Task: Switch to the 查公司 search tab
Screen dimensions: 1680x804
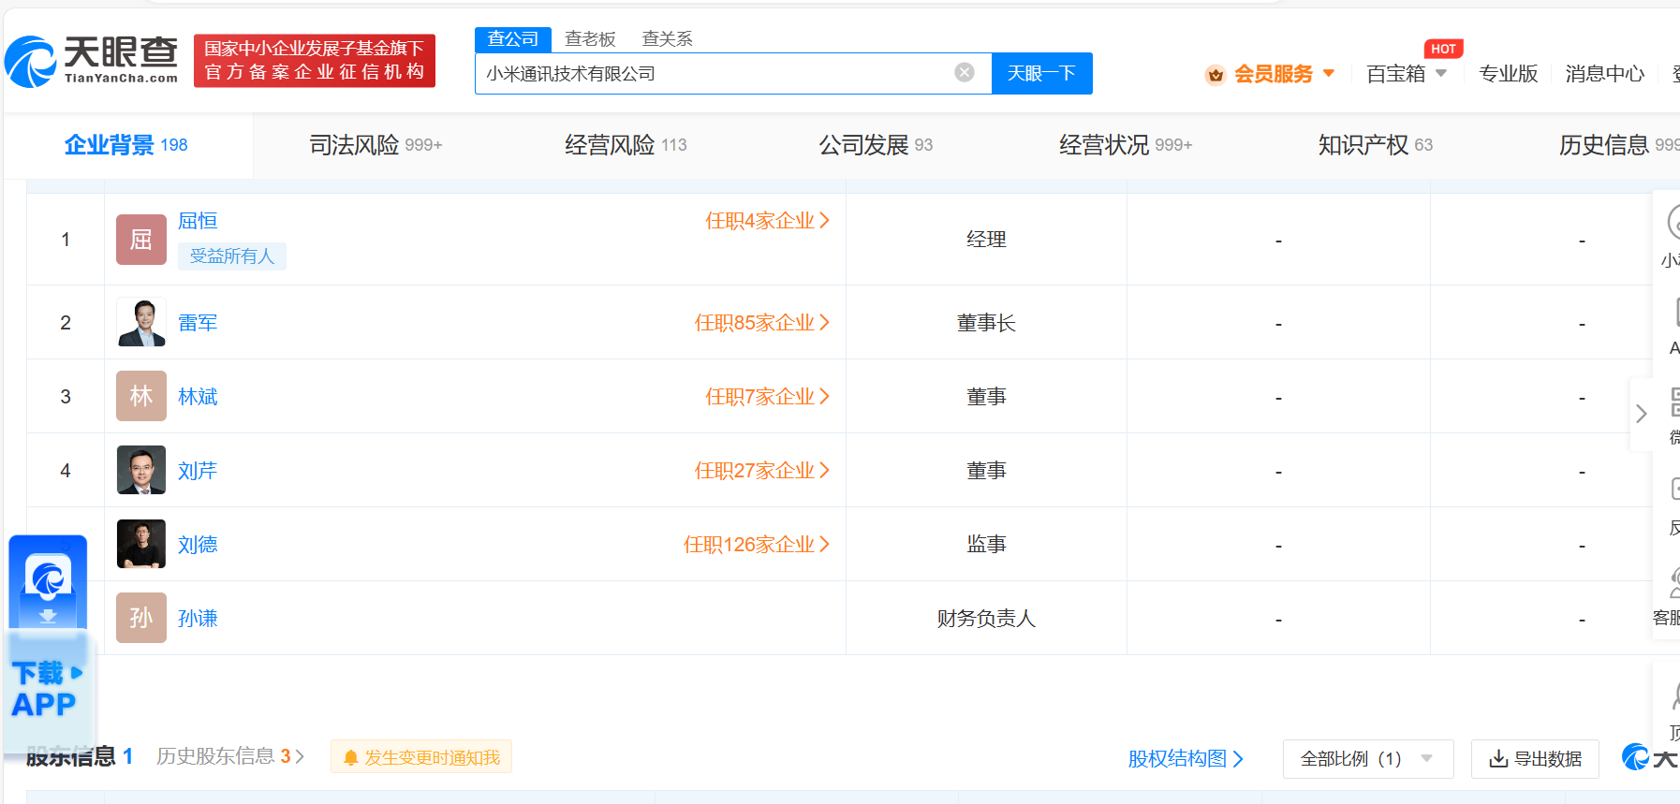Action: (x=513, y=38)
